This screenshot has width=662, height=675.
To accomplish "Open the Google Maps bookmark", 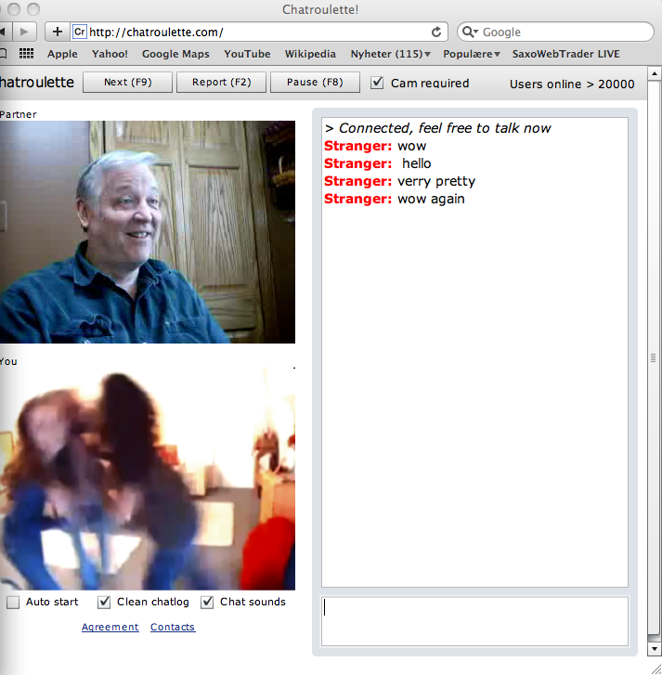I will tap(175, 54).
